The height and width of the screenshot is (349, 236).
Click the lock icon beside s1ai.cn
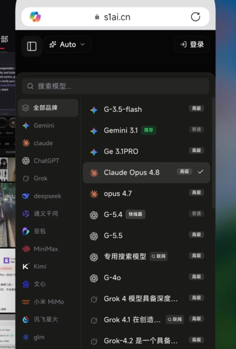click(97, 17)
